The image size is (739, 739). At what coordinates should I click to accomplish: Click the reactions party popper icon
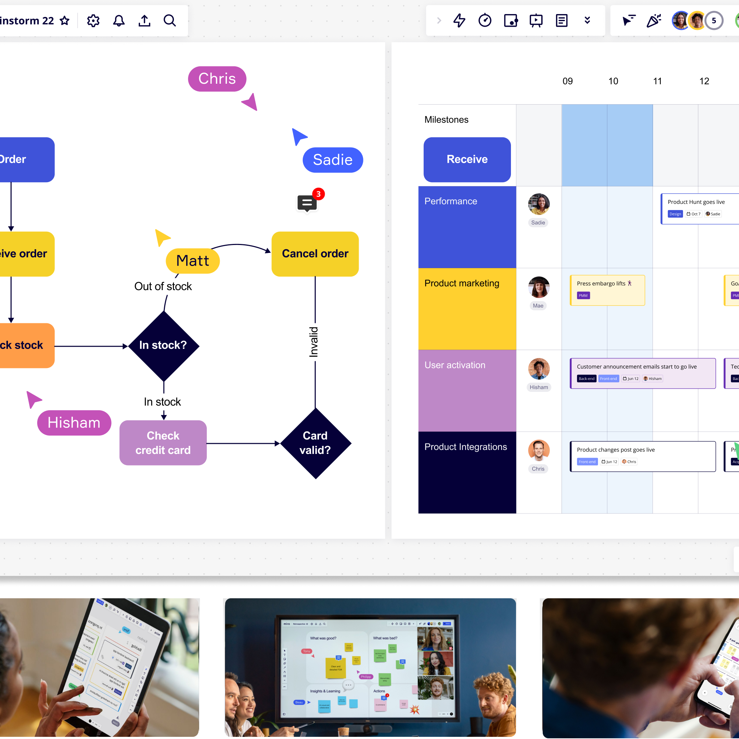coord(654,21)
